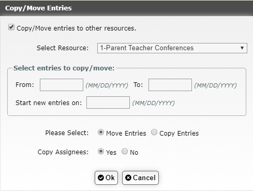Screen dimensions: 253x191
Task: Click the X circle icon in Cancel
Action: [128, 178]
